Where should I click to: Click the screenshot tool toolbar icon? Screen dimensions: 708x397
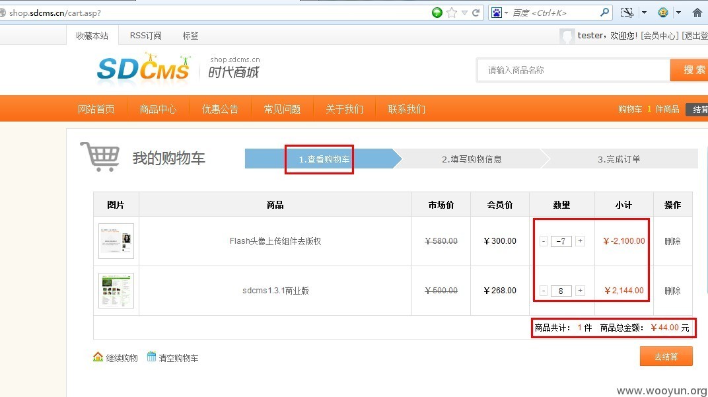(x=627, y=13)
